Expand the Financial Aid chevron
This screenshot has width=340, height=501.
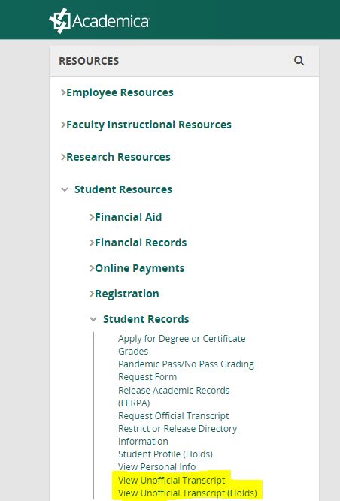pos(92,217)
